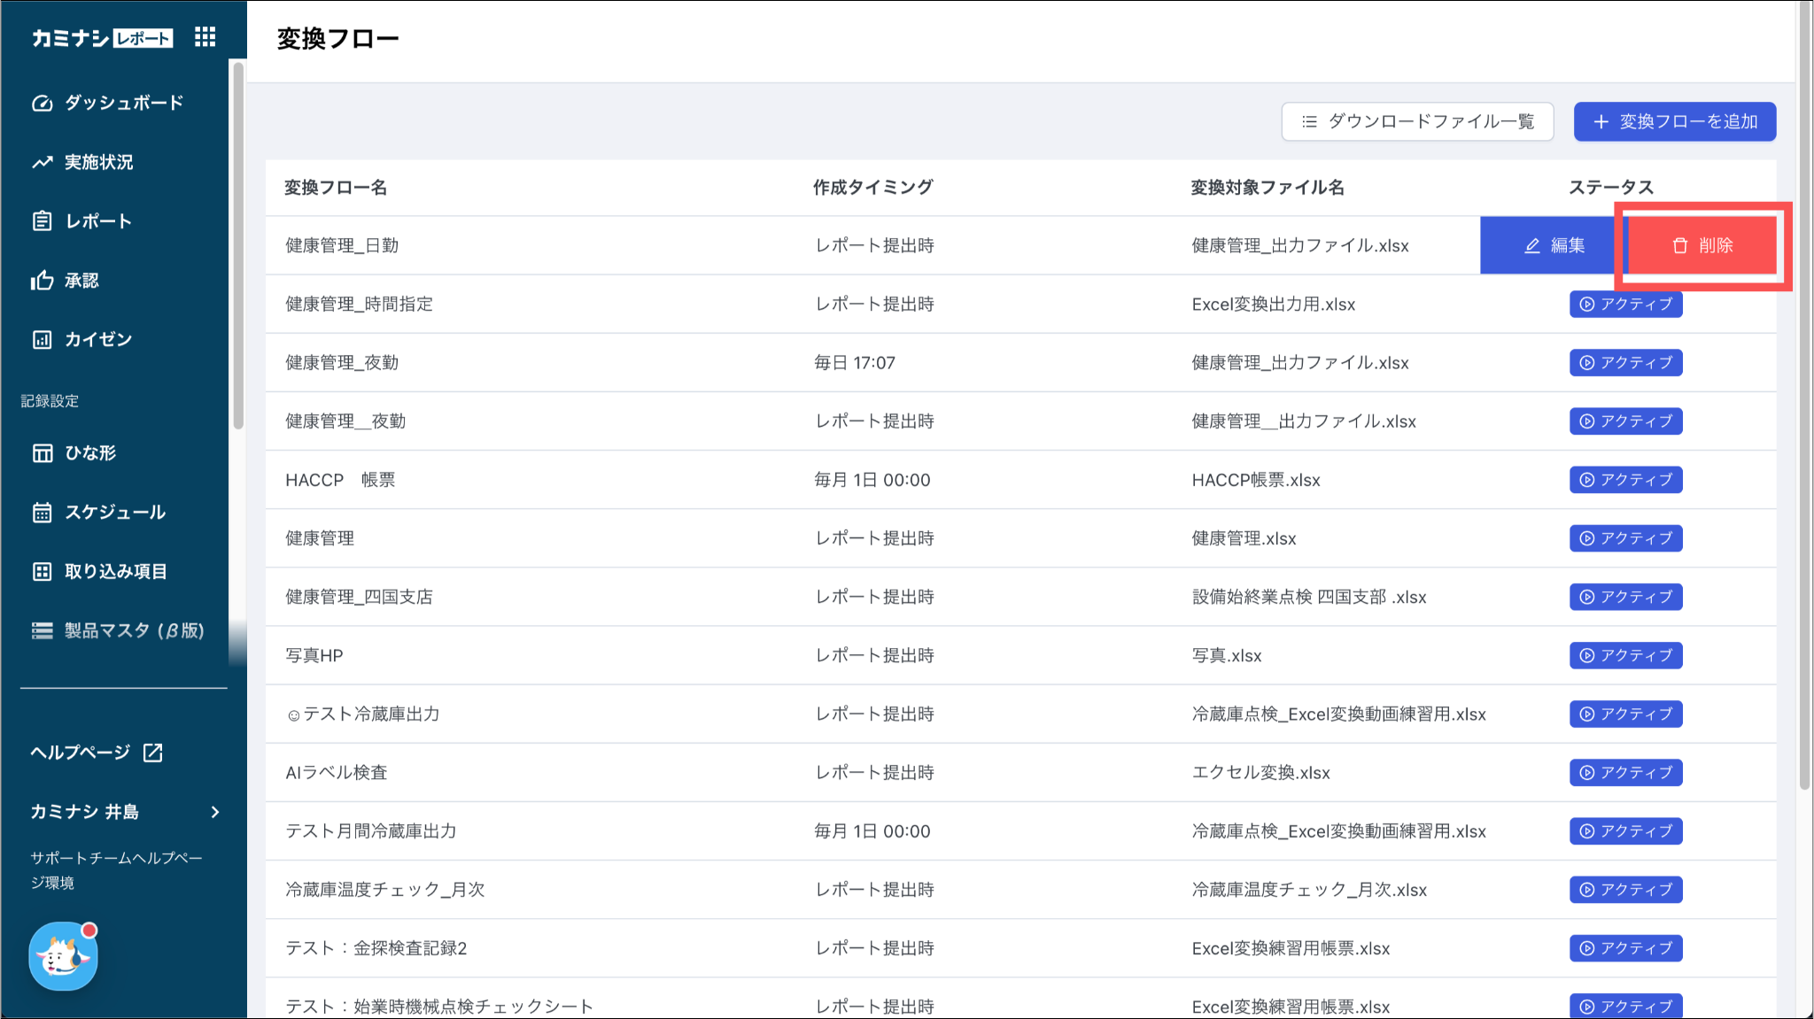The width and height of the screenshot is (1814, 1019).
Task: Open ひな形 in the sidebar menu
Action: (89, 453)
